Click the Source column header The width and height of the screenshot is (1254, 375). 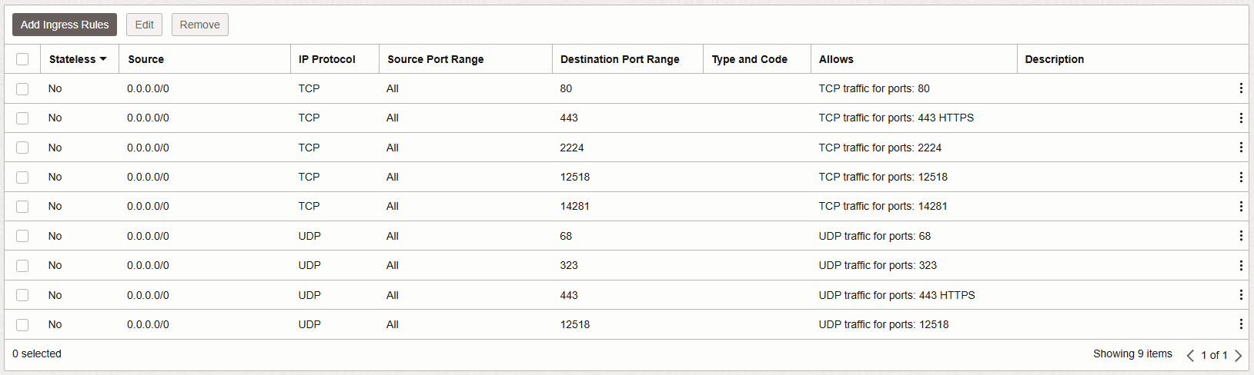click(145, 59)
